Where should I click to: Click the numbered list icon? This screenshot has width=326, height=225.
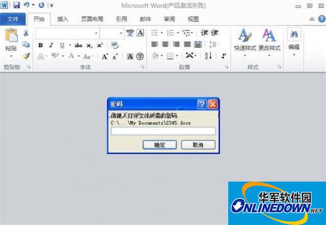171,33
